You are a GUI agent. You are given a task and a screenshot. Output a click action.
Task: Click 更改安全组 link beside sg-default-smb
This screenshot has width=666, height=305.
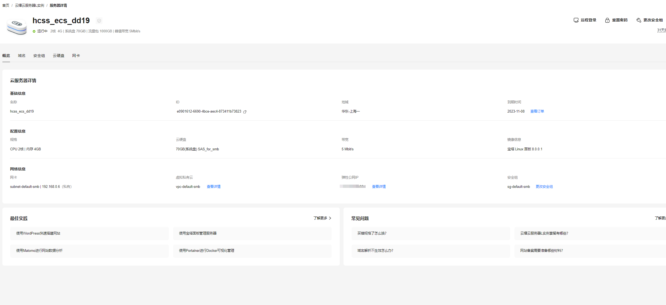tap(544, 187)
